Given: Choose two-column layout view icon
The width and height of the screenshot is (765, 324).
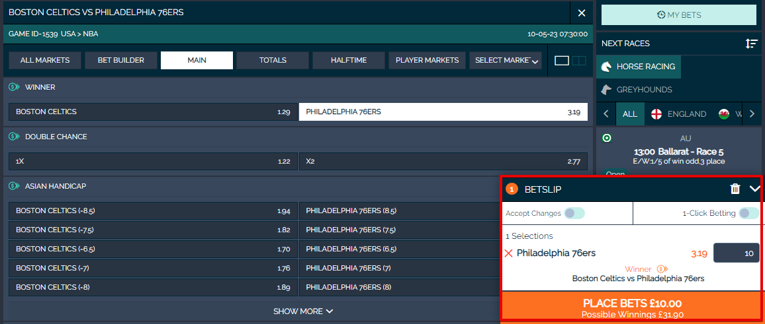Looking at the screenshot, I should (578, 61).
